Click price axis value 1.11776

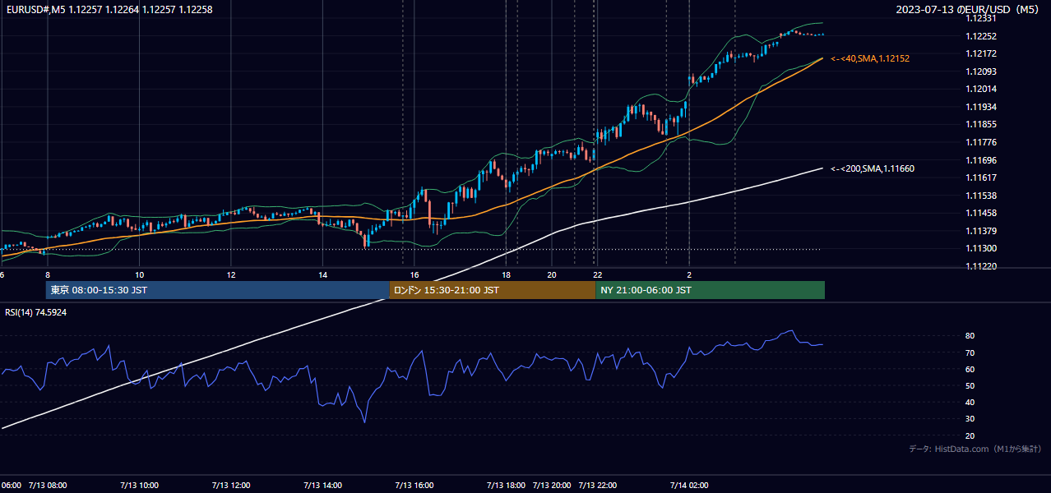(x=981, y=142)
